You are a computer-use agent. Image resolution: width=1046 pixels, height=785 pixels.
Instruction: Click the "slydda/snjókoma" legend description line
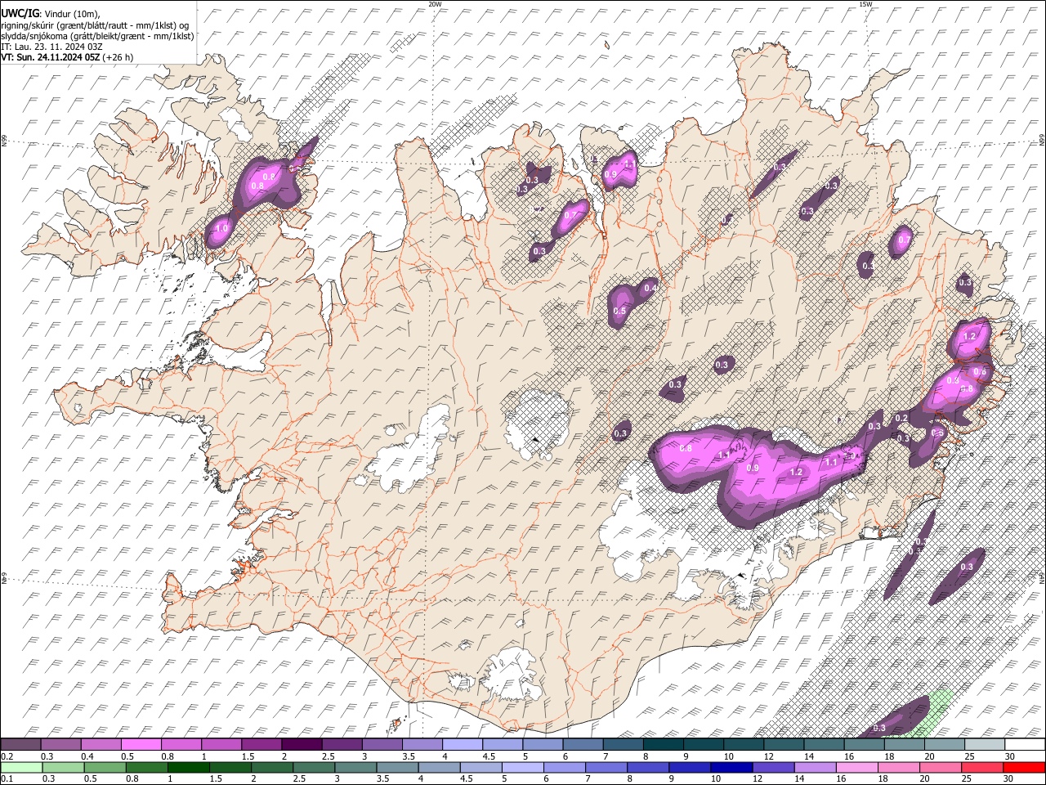click(97, 36)
